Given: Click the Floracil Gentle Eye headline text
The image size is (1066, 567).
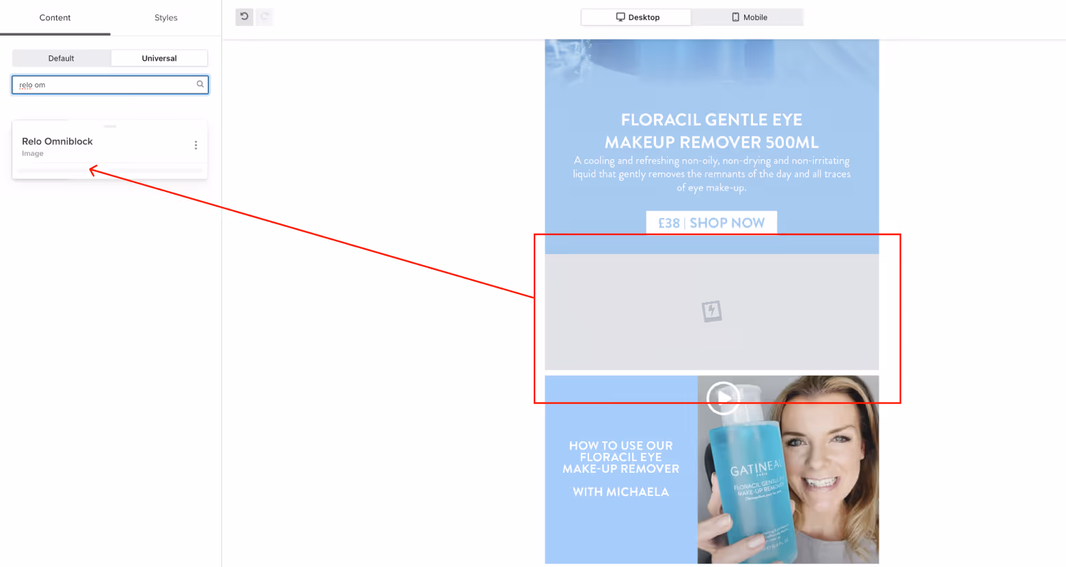Looking at the screenshot, I should coord(711,130).
